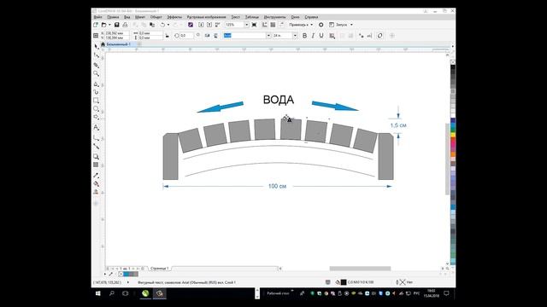Screen dimensions: 547x307
Task: Select the Pick tool in toolbox
Action: pyautogui.click(x=97, y=46)
